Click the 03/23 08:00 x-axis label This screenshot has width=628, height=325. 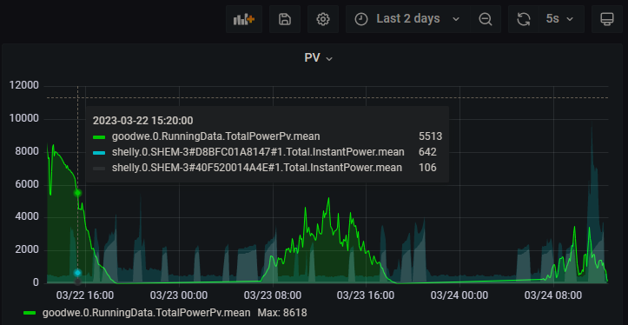[273, 295]
